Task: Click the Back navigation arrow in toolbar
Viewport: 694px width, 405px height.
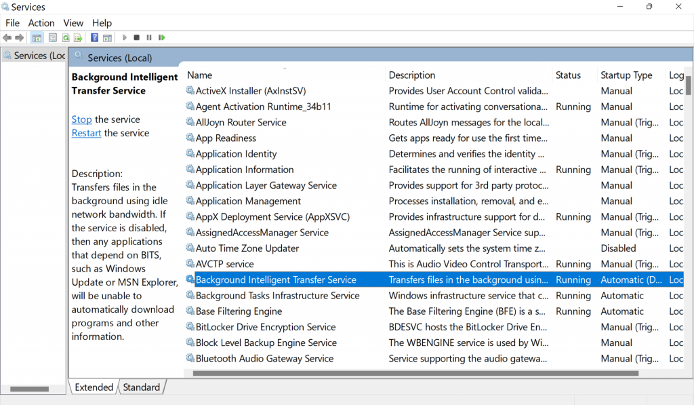Action: tap(7, 37)
